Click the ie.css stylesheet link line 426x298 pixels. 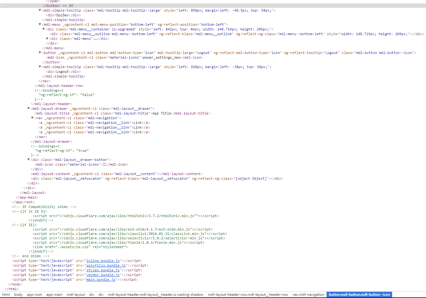pyautogui.click(x=80, y=247)
